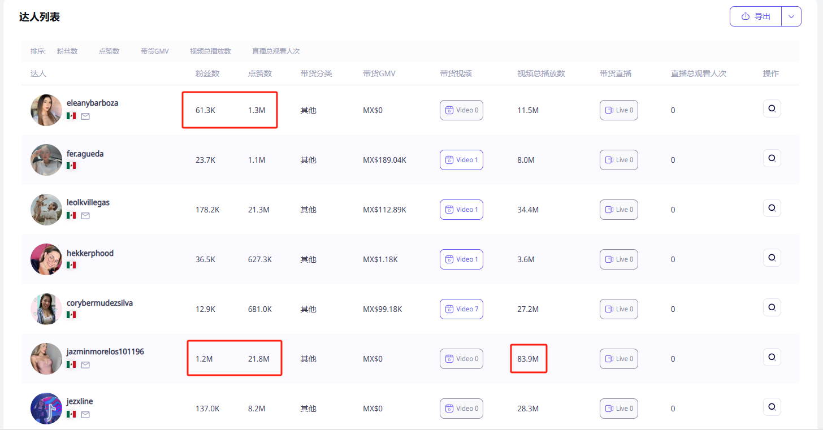This screenshot has height=430, width=823.
Task: Open the mail icon for jazminmorelos101196
Action: [x=85, y=365]
